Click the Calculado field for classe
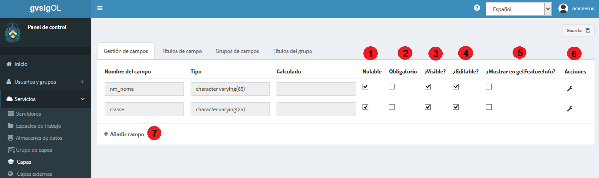Viewport: 599px width, 178px height. (x=316, y=109)
